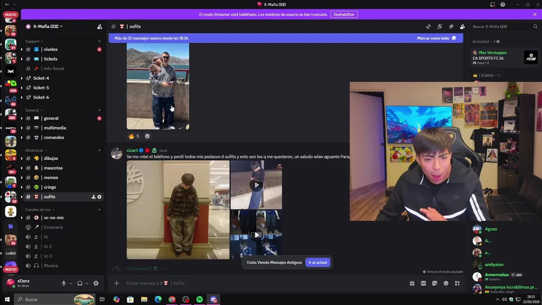Play the lower-right video attachment

pos(256,235)
